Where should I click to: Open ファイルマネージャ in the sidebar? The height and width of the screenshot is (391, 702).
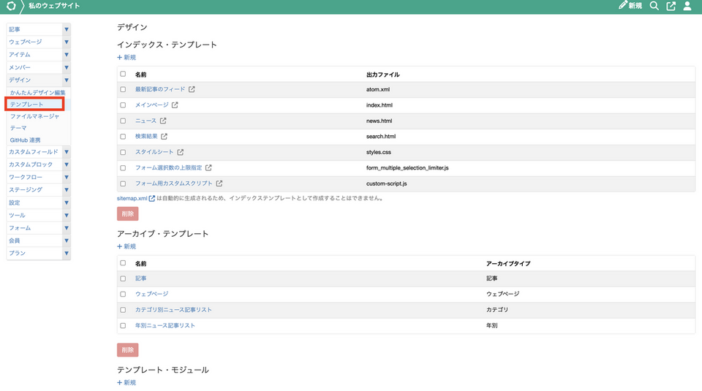[34, 116]
